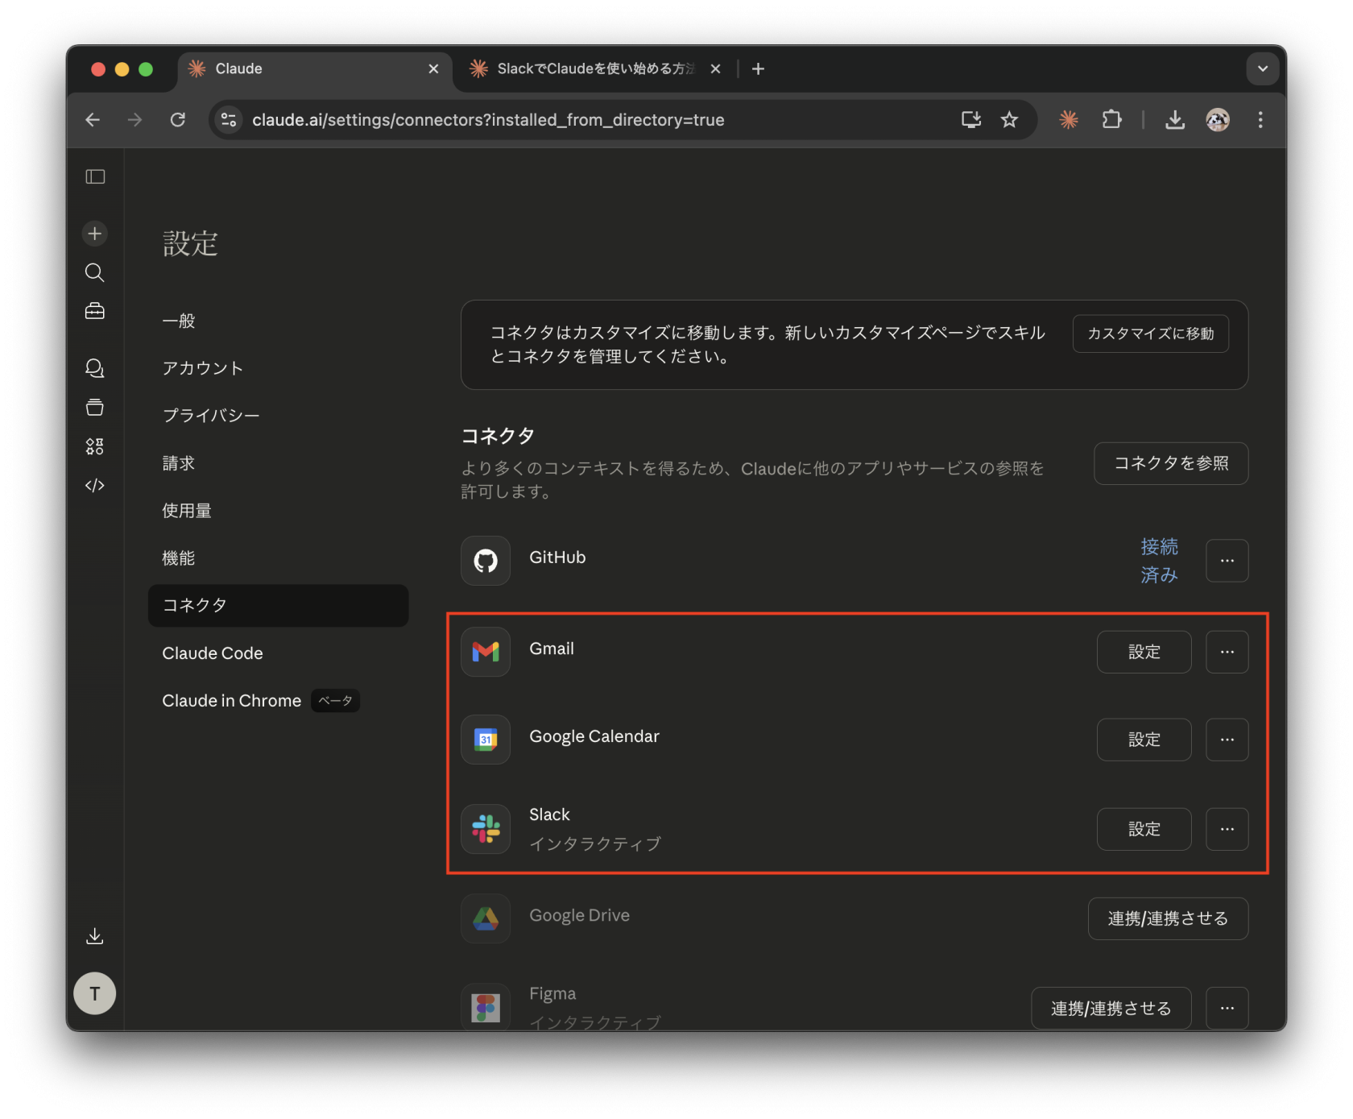Open the search icon in the sidebar

(x=94, y=272)
